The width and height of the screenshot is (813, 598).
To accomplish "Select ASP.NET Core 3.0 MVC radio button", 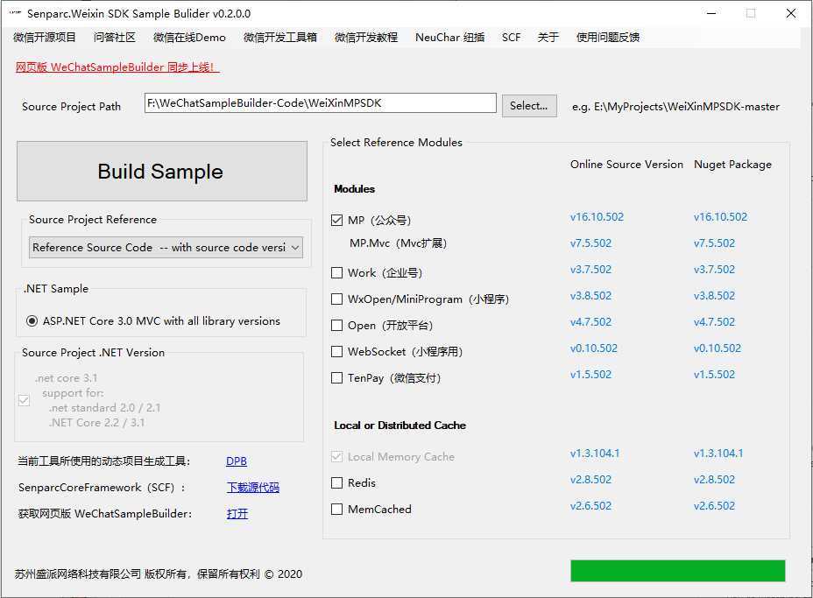I will coord(32,321).
